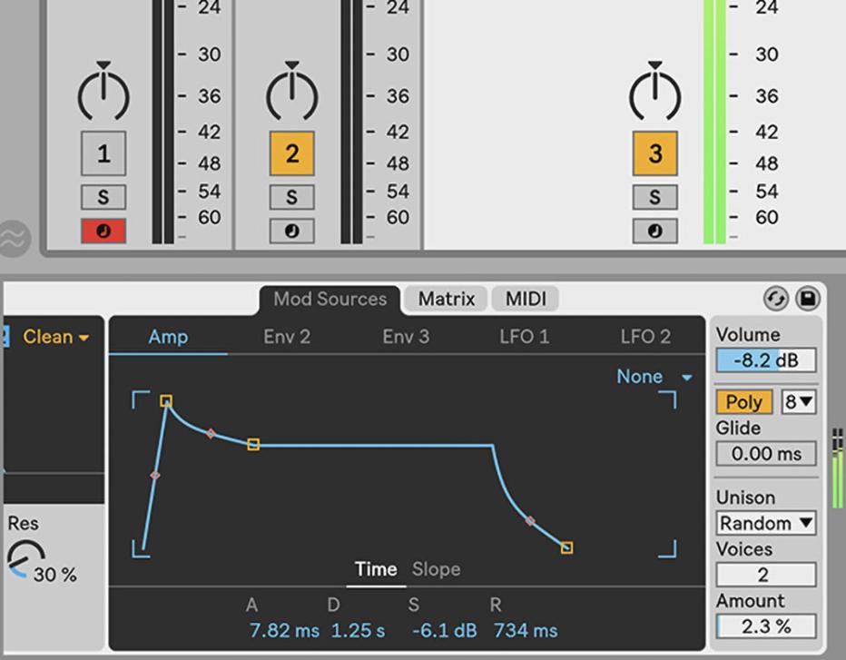Screen dimensions: 846x660
Task: Arm track 1 for recording
Action: (x=103, y=231)
